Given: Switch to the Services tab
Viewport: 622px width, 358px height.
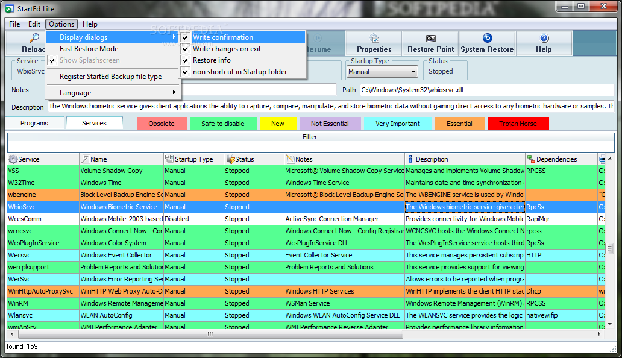Looking at the screenshot, I should coord(95,123).
